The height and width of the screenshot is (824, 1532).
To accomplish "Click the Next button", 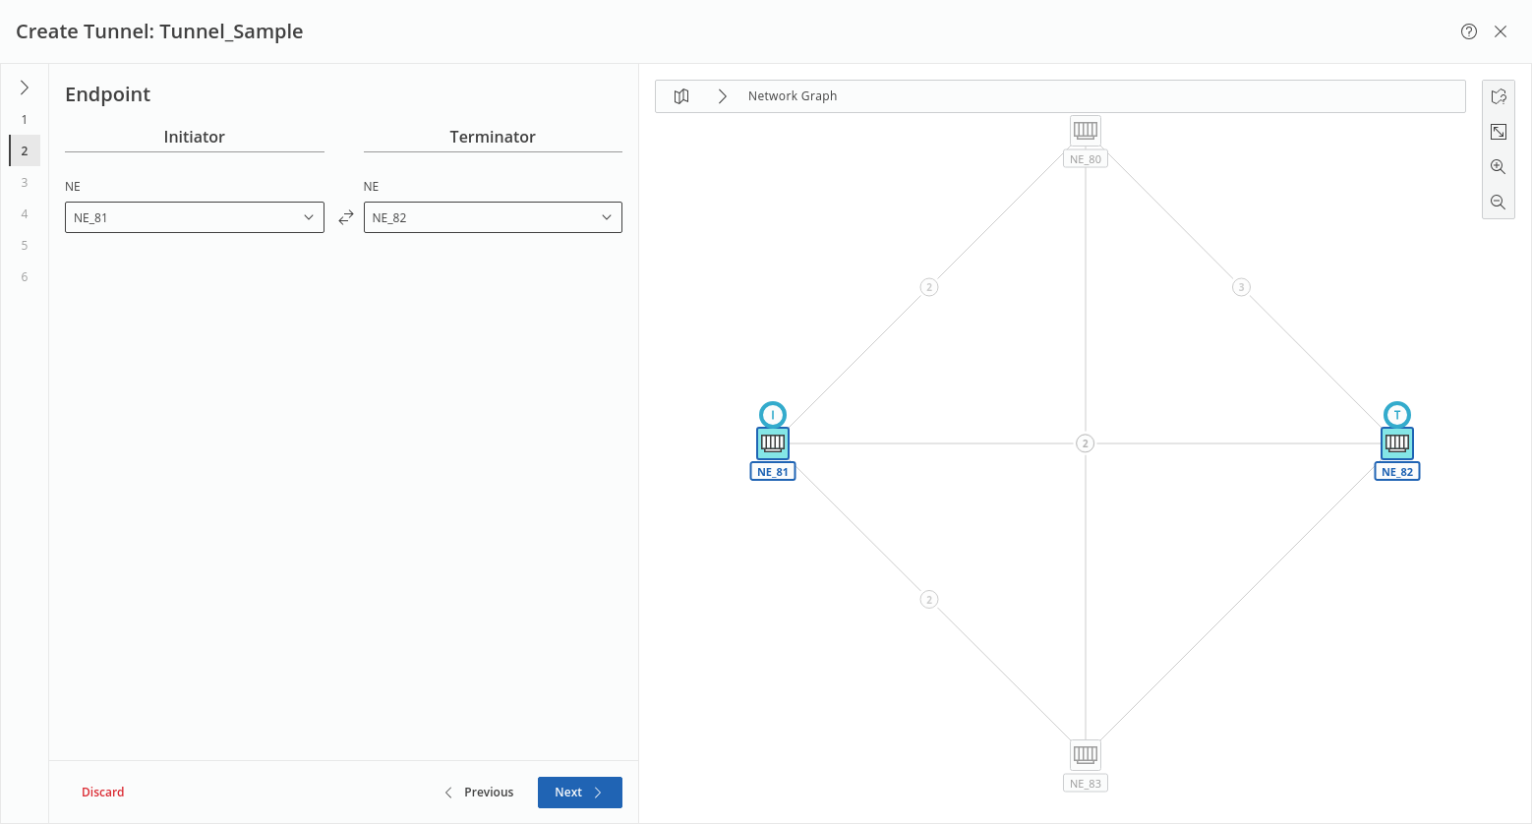I will 579,793.
